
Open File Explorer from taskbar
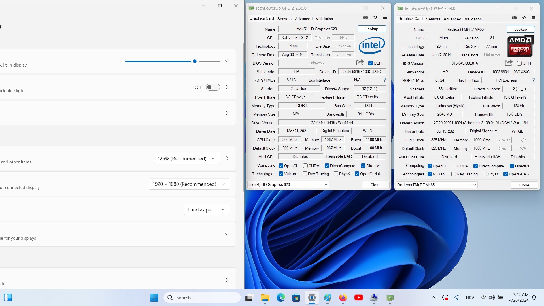click(x=265, y=297)
